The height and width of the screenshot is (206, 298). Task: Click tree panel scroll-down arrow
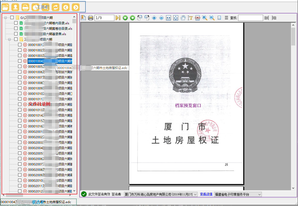point(74,190)
